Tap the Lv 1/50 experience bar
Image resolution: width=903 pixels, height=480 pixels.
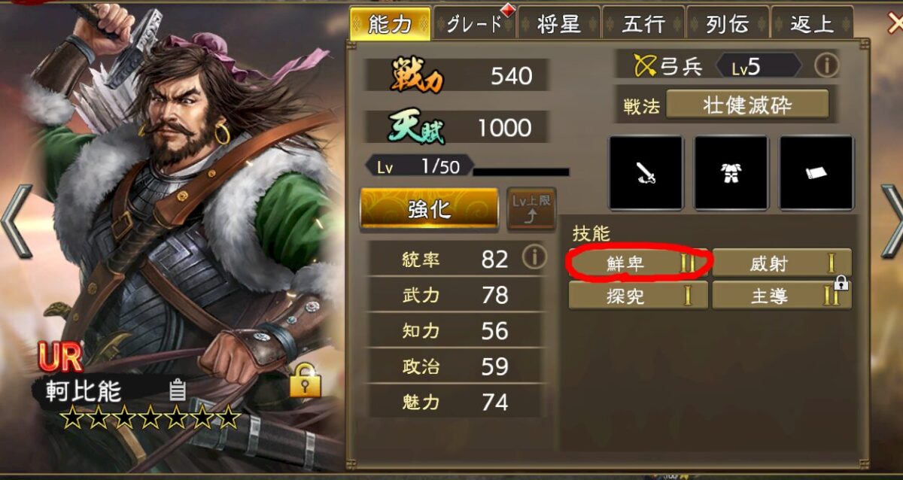tap(467, 167)
